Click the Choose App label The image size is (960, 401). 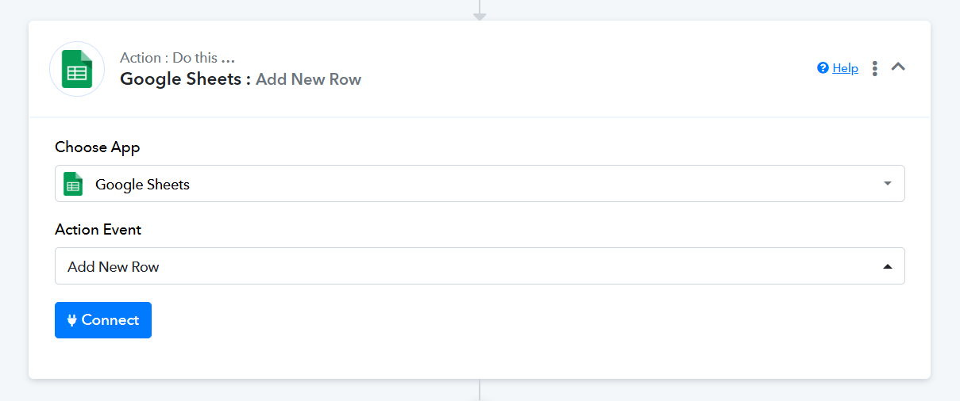[98, 147]
